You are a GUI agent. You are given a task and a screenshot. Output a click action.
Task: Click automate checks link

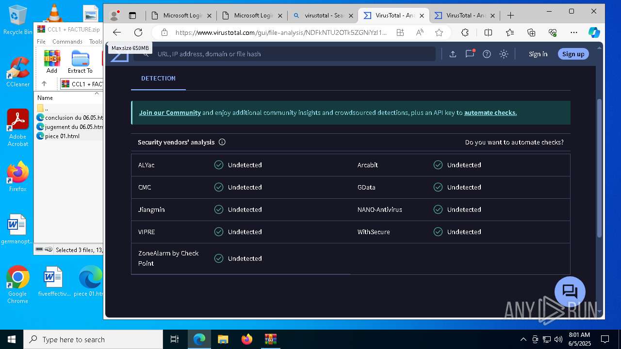490,112
